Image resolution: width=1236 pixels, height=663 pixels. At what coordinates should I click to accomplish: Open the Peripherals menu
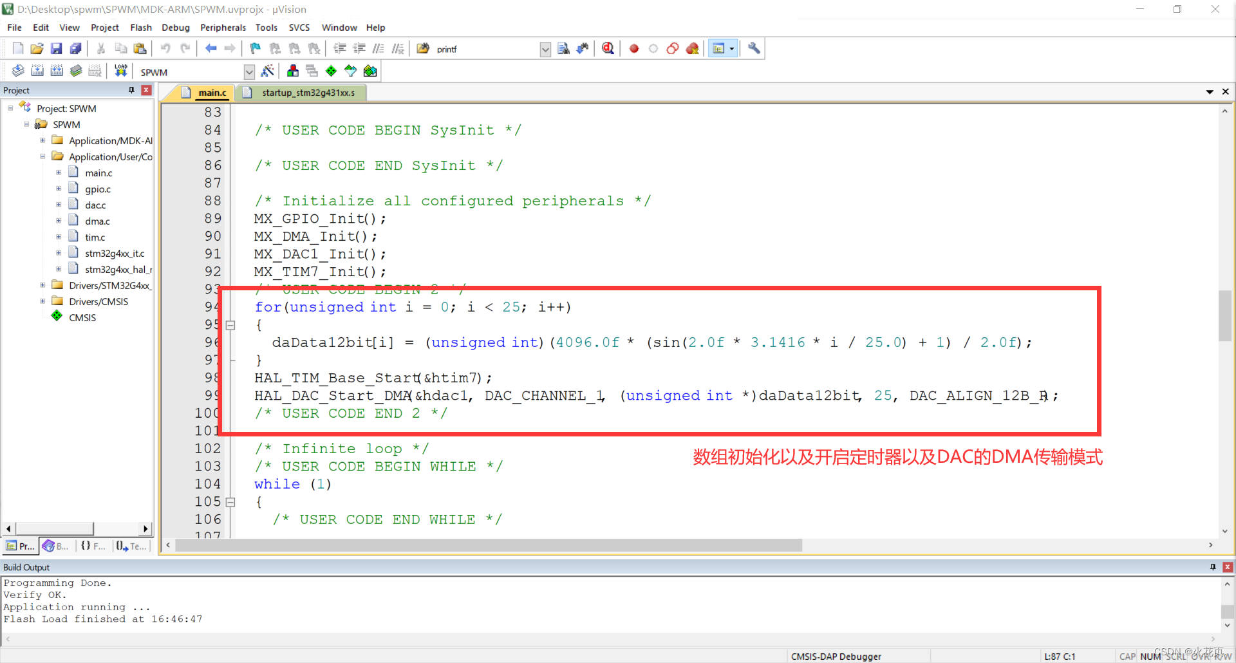click(223, 28)
